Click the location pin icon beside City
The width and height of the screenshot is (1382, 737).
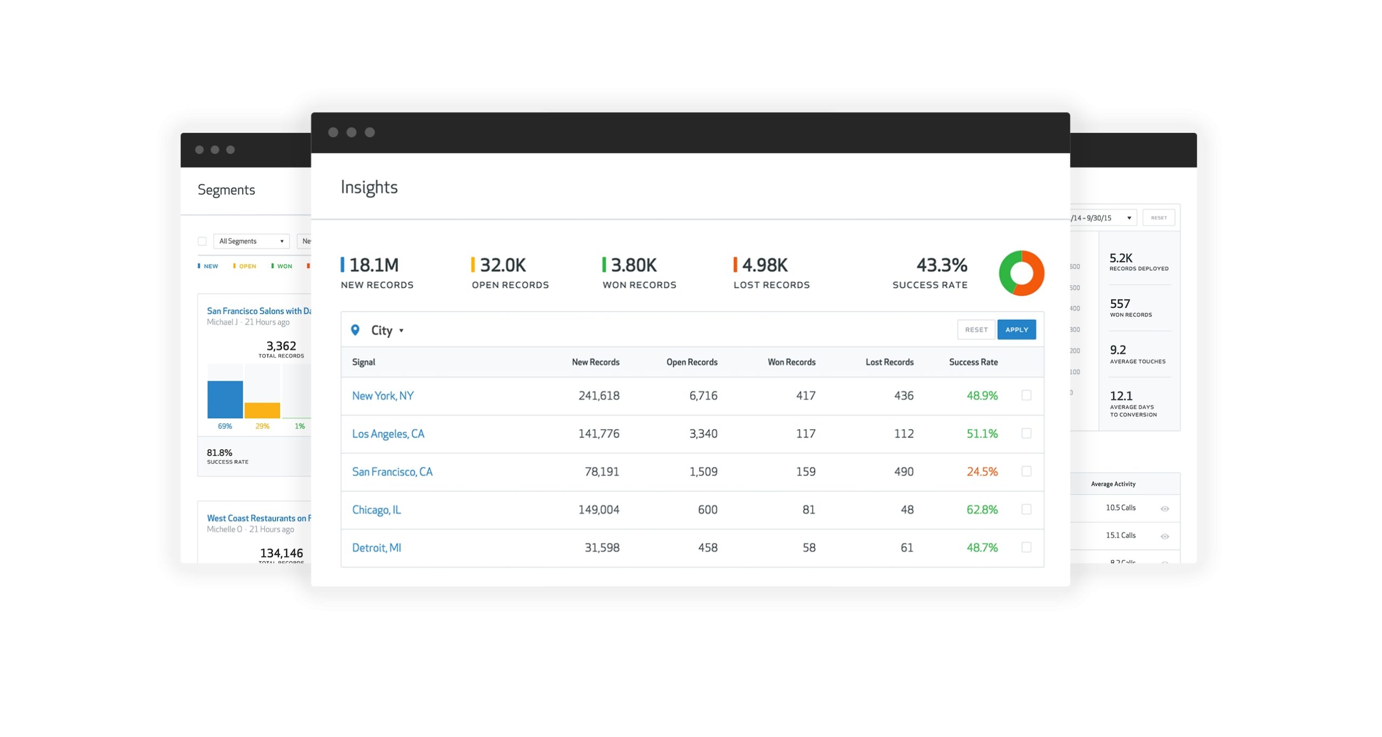click(x=355, y=329)
